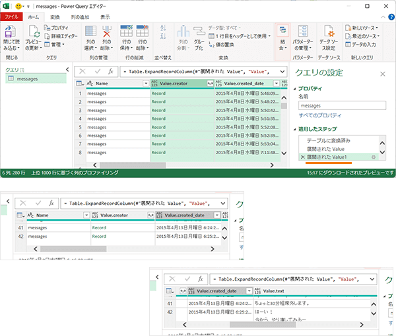The image size is (396, 336).
Task: Open the Value.created_date dropdown in the bottom window
Action: [249, 291]
